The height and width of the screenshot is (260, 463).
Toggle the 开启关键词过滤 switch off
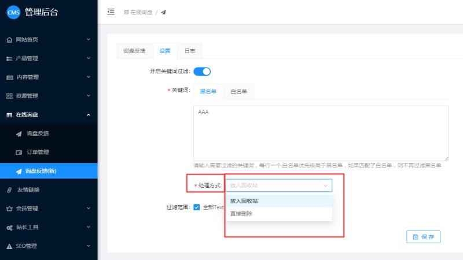[201, 72]
